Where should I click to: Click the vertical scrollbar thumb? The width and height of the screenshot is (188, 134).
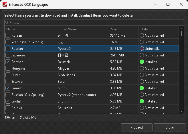coord(181,33)
